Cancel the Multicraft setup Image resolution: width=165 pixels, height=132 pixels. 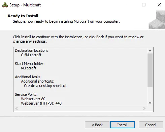pos(151,125)
